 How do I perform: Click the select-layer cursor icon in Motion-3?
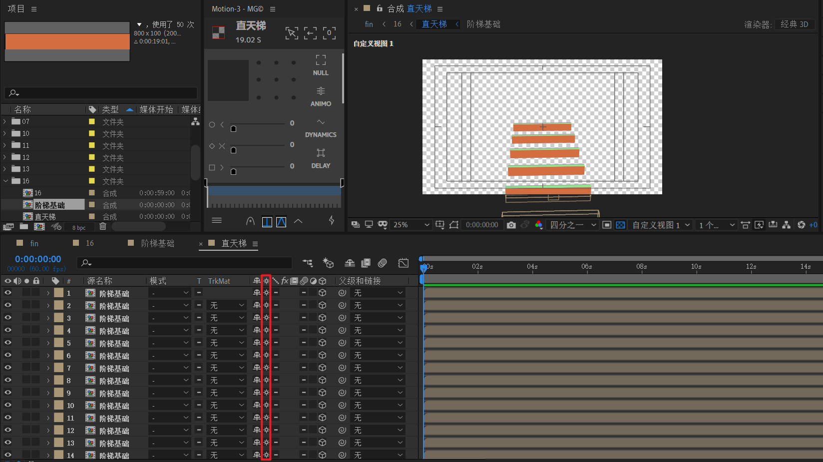click(292, 33)
